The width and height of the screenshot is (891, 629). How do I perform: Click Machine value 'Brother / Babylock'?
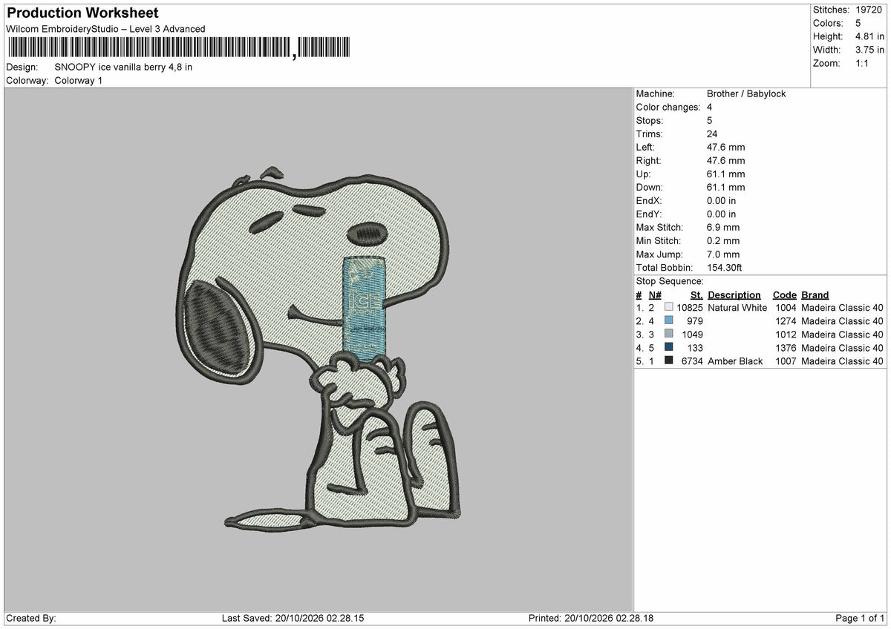pyautogui.click(x=746, y=93)
